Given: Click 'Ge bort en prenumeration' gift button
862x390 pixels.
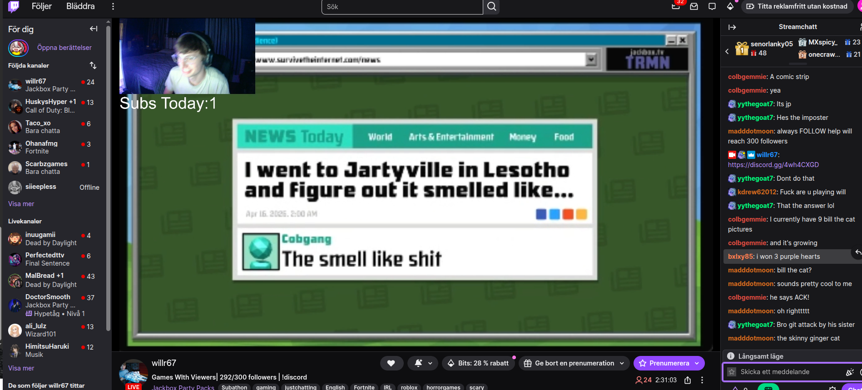Looking at the screenshot, I should coord(570,363).
